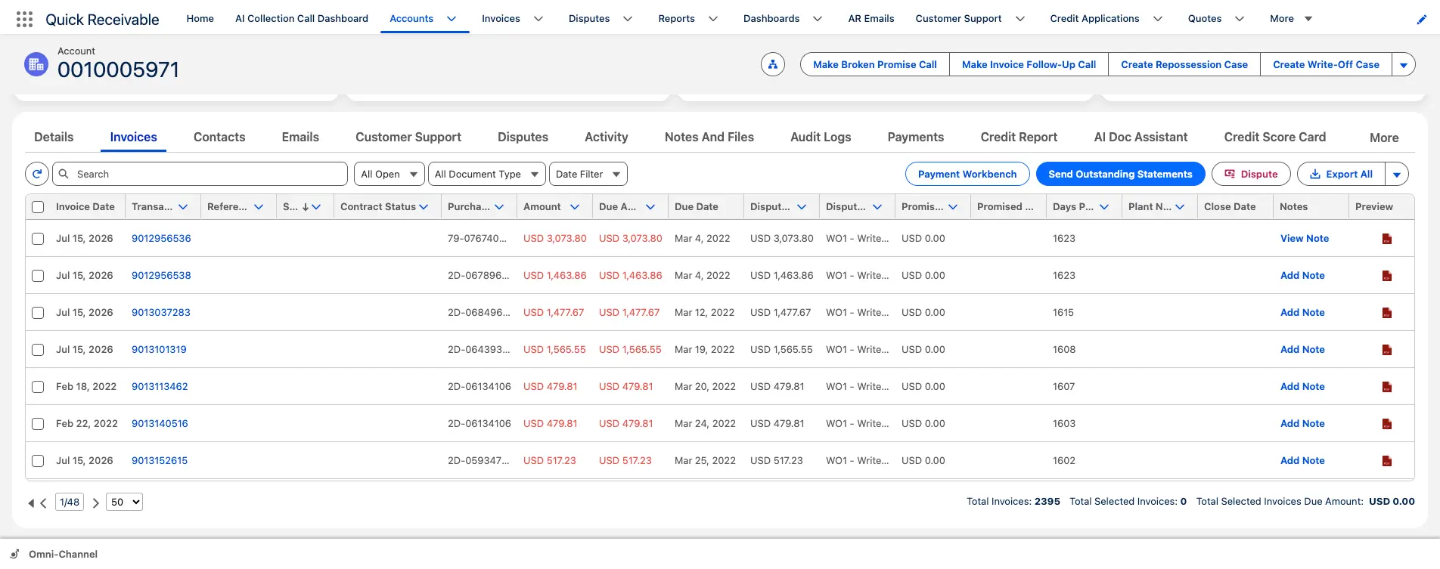Screen dimensions: 1440x569
Task: Open the More tabs menu
Action: [1383, 138]
